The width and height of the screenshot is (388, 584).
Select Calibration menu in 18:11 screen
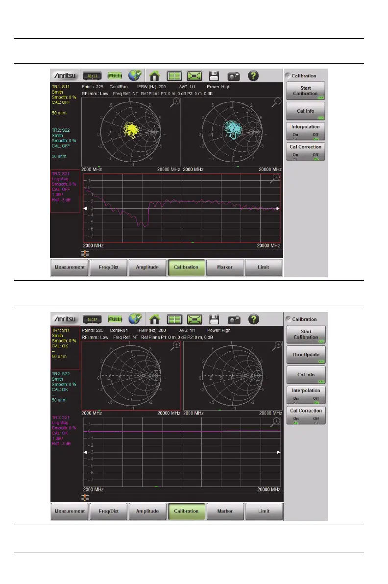(186, 268)
